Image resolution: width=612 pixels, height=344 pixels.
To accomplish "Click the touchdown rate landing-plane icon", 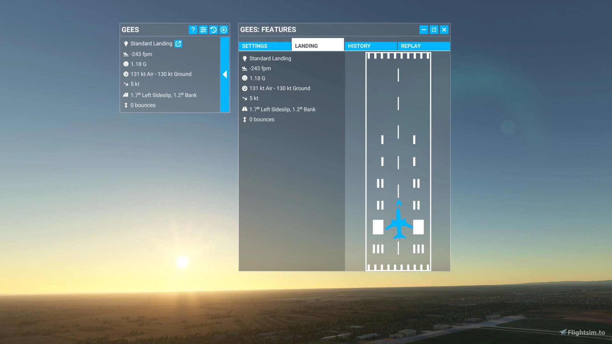I will (x=126, y=54).
